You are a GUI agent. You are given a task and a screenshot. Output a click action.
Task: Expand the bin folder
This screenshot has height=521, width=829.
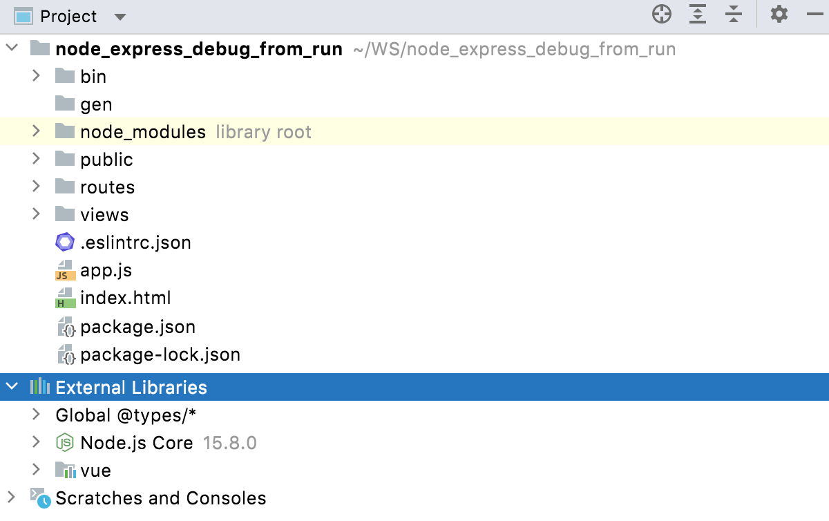coord(35,76)
